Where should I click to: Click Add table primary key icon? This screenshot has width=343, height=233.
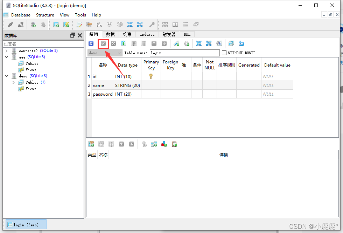[x=144, y=144]
